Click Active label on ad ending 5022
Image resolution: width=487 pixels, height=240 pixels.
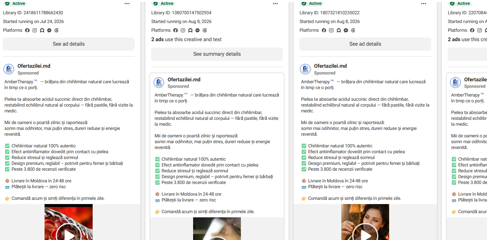tap(315, 4)
